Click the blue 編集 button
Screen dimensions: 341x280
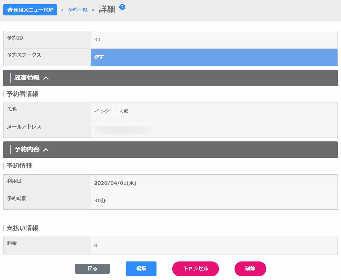point(141,269)
